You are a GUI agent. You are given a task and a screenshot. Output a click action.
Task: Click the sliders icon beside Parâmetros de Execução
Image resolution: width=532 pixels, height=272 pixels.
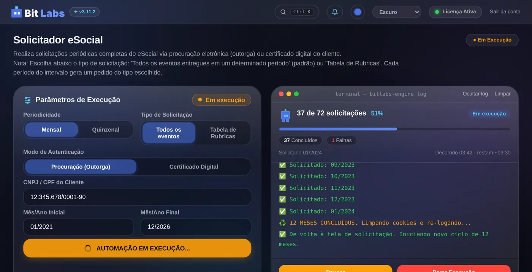coord(27,100)
